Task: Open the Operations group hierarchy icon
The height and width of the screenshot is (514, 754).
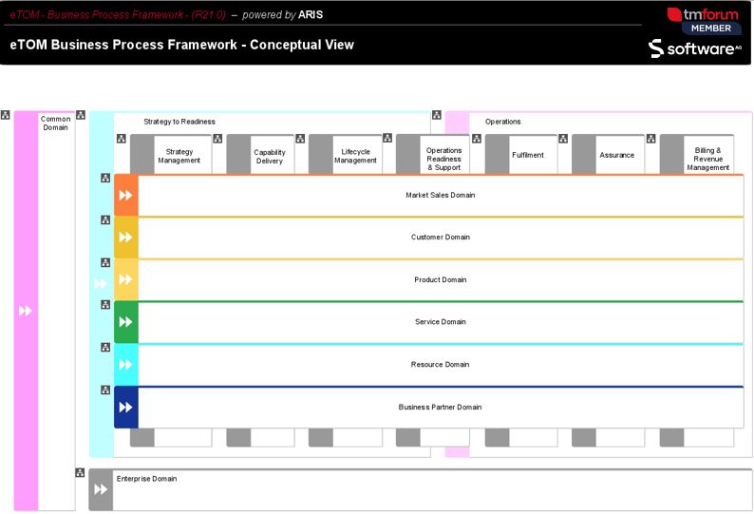Action: pos(437,115)
